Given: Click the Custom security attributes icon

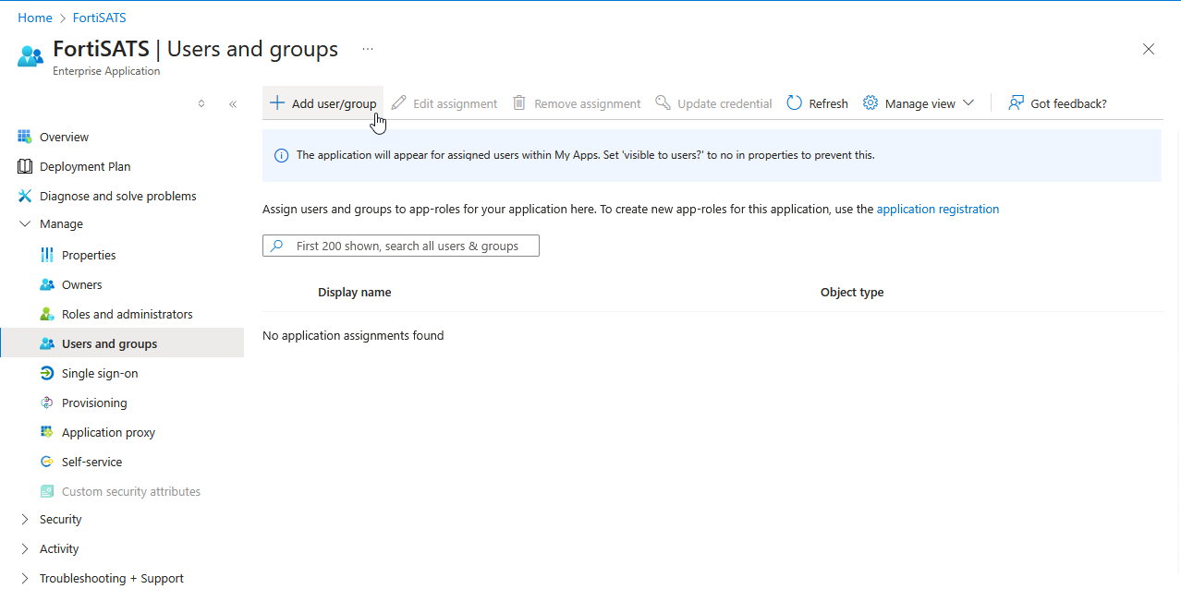Looking at the screenshot, I should coord(47,491).
